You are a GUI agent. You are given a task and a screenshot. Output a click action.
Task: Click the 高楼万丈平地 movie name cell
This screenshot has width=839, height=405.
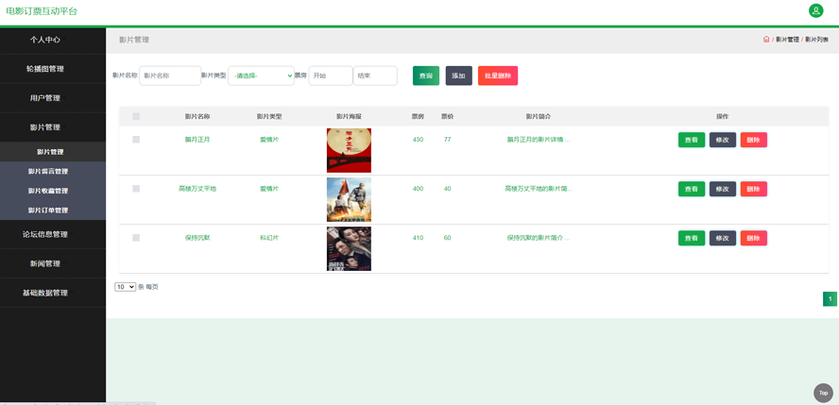click(x=197, y=189)
